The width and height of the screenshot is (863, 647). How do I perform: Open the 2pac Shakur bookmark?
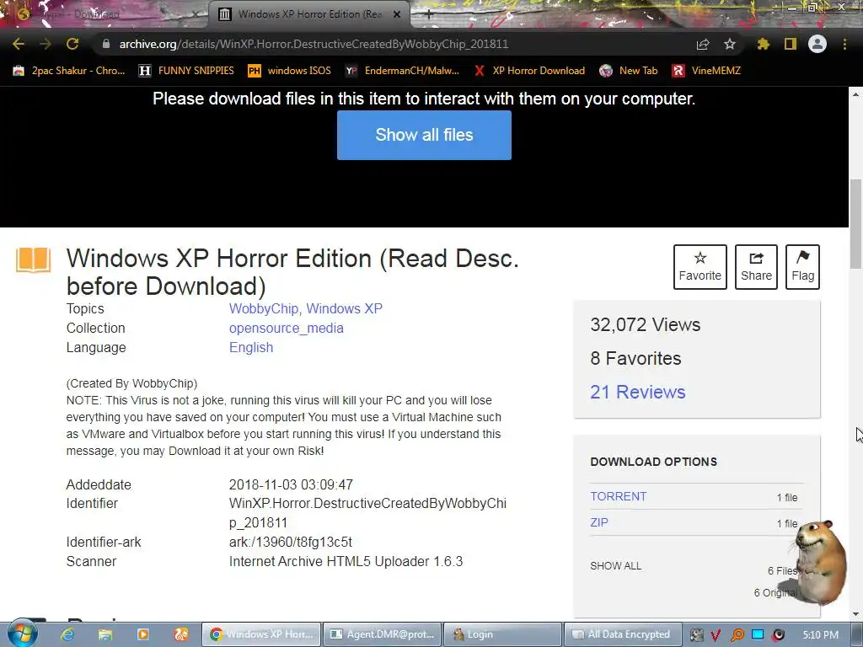coord(69,71)
